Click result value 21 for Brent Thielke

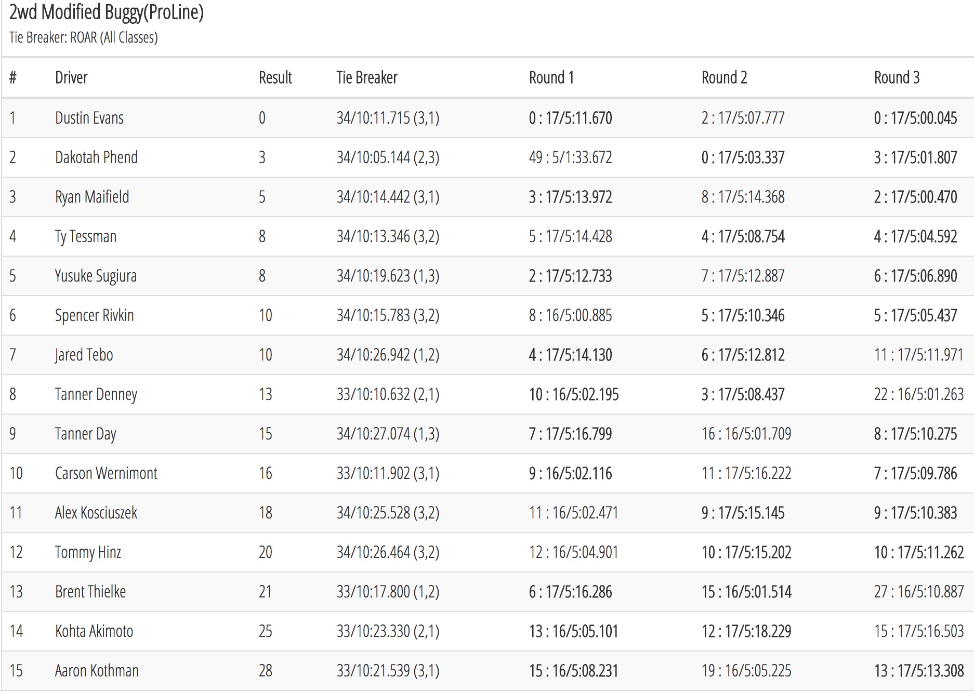(x=266, y=592)
